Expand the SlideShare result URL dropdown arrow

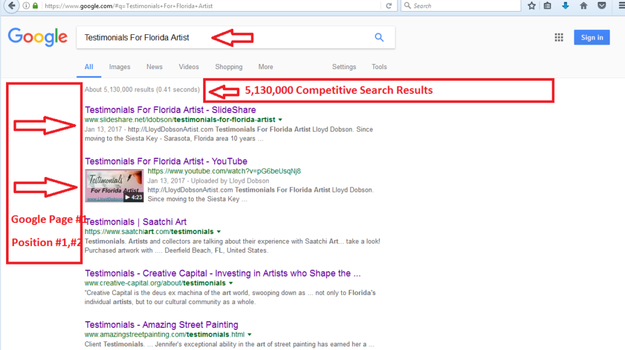(x=280, y=120)
